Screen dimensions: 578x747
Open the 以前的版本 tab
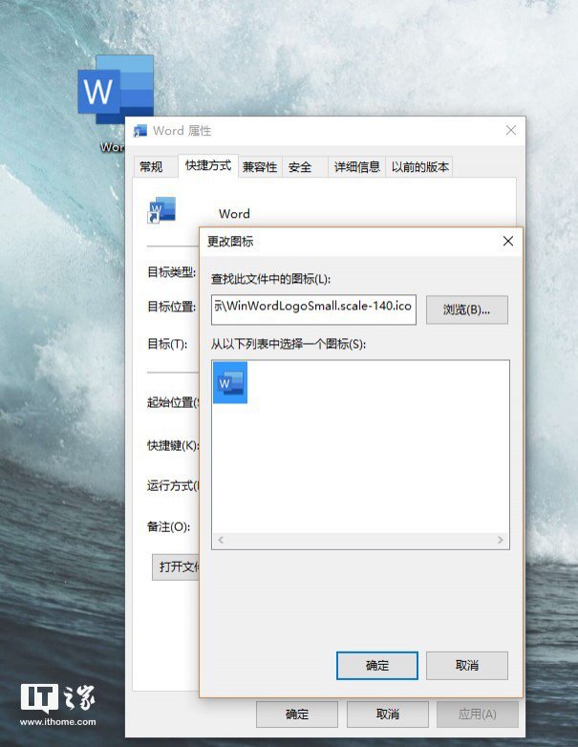419,167
